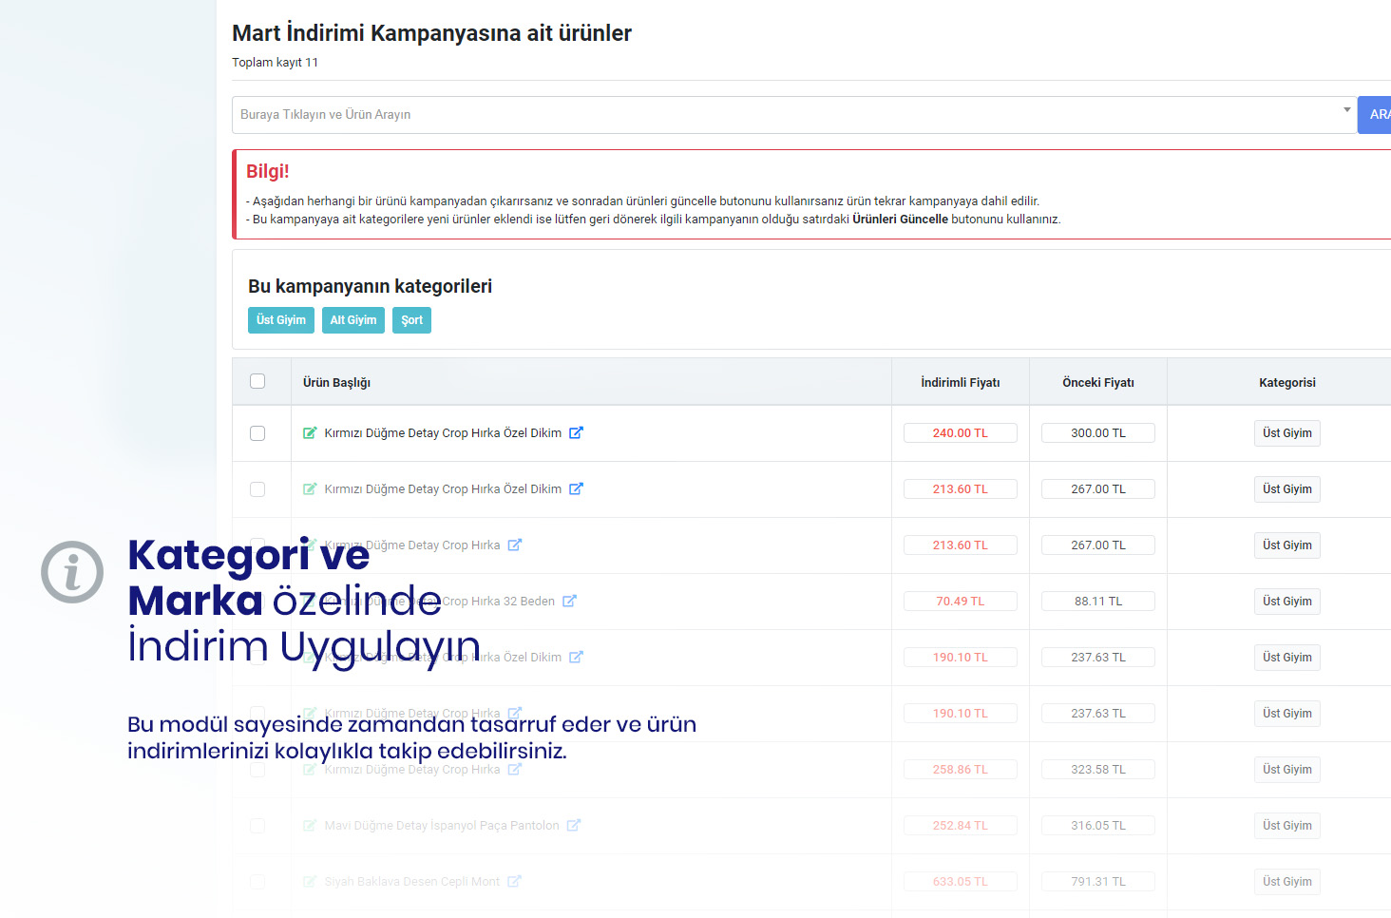Open external link for Mavi Düğme Detay Pantolon
Image resolution: width=1391 pixels, height=918 pixels.
pos(574,826)
